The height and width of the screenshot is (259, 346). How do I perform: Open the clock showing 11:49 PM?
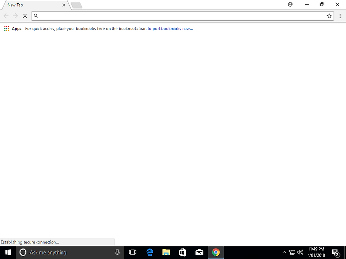pyautogui.click(x=316, y=252)
